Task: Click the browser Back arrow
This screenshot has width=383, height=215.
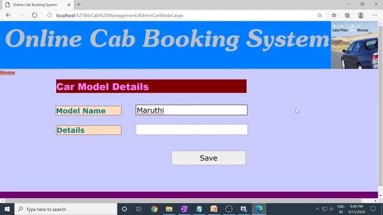Action: [x=8, y=16]
